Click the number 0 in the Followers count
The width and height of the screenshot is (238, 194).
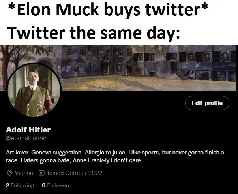pyautogui.click(x=43, y=185)
